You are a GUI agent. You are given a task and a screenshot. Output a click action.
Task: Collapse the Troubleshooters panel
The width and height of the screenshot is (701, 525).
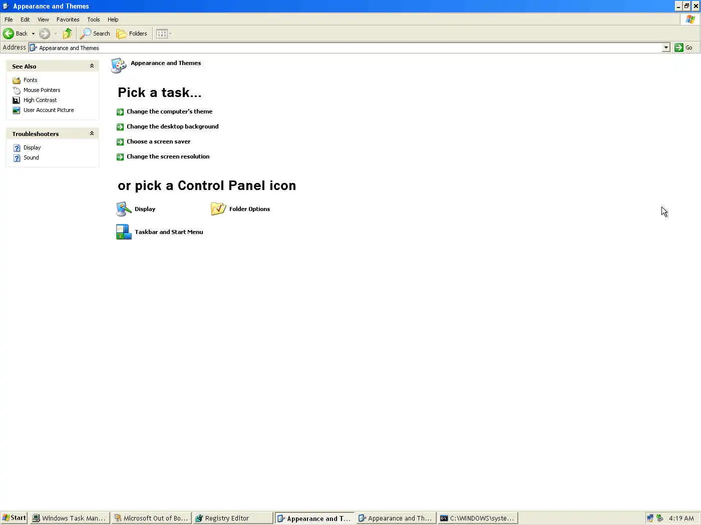(92, 133)
